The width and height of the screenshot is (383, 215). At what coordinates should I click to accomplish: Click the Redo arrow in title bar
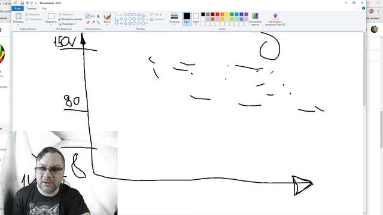point(32,3)
